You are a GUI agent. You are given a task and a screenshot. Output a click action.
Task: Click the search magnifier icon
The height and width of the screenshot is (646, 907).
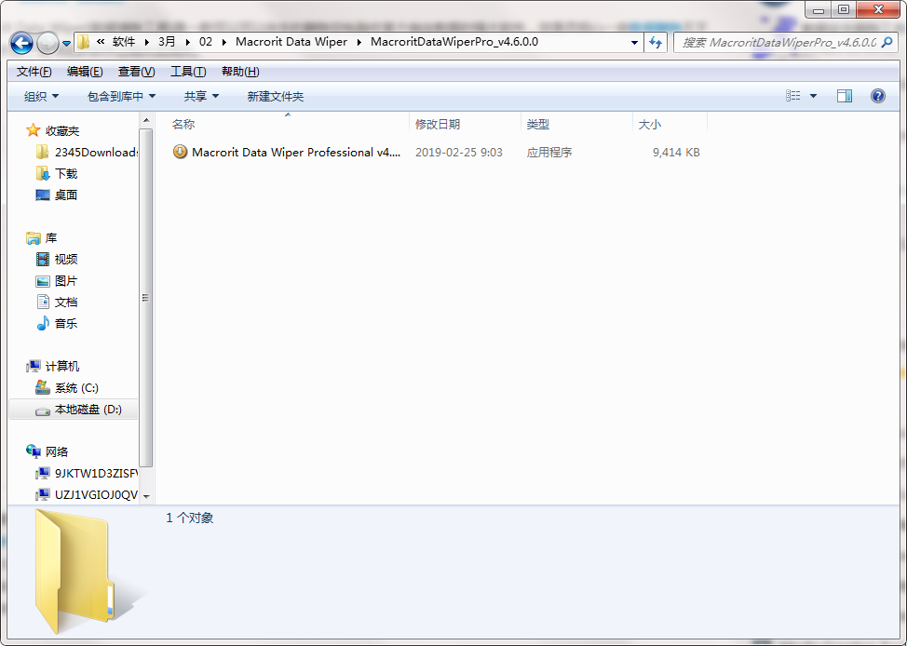coord(887,42)
